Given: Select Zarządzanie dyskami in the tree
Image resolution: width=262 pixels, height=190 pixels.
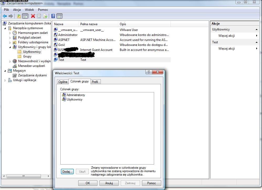Looking at the screenshot, I should click(x=32, y=75).
